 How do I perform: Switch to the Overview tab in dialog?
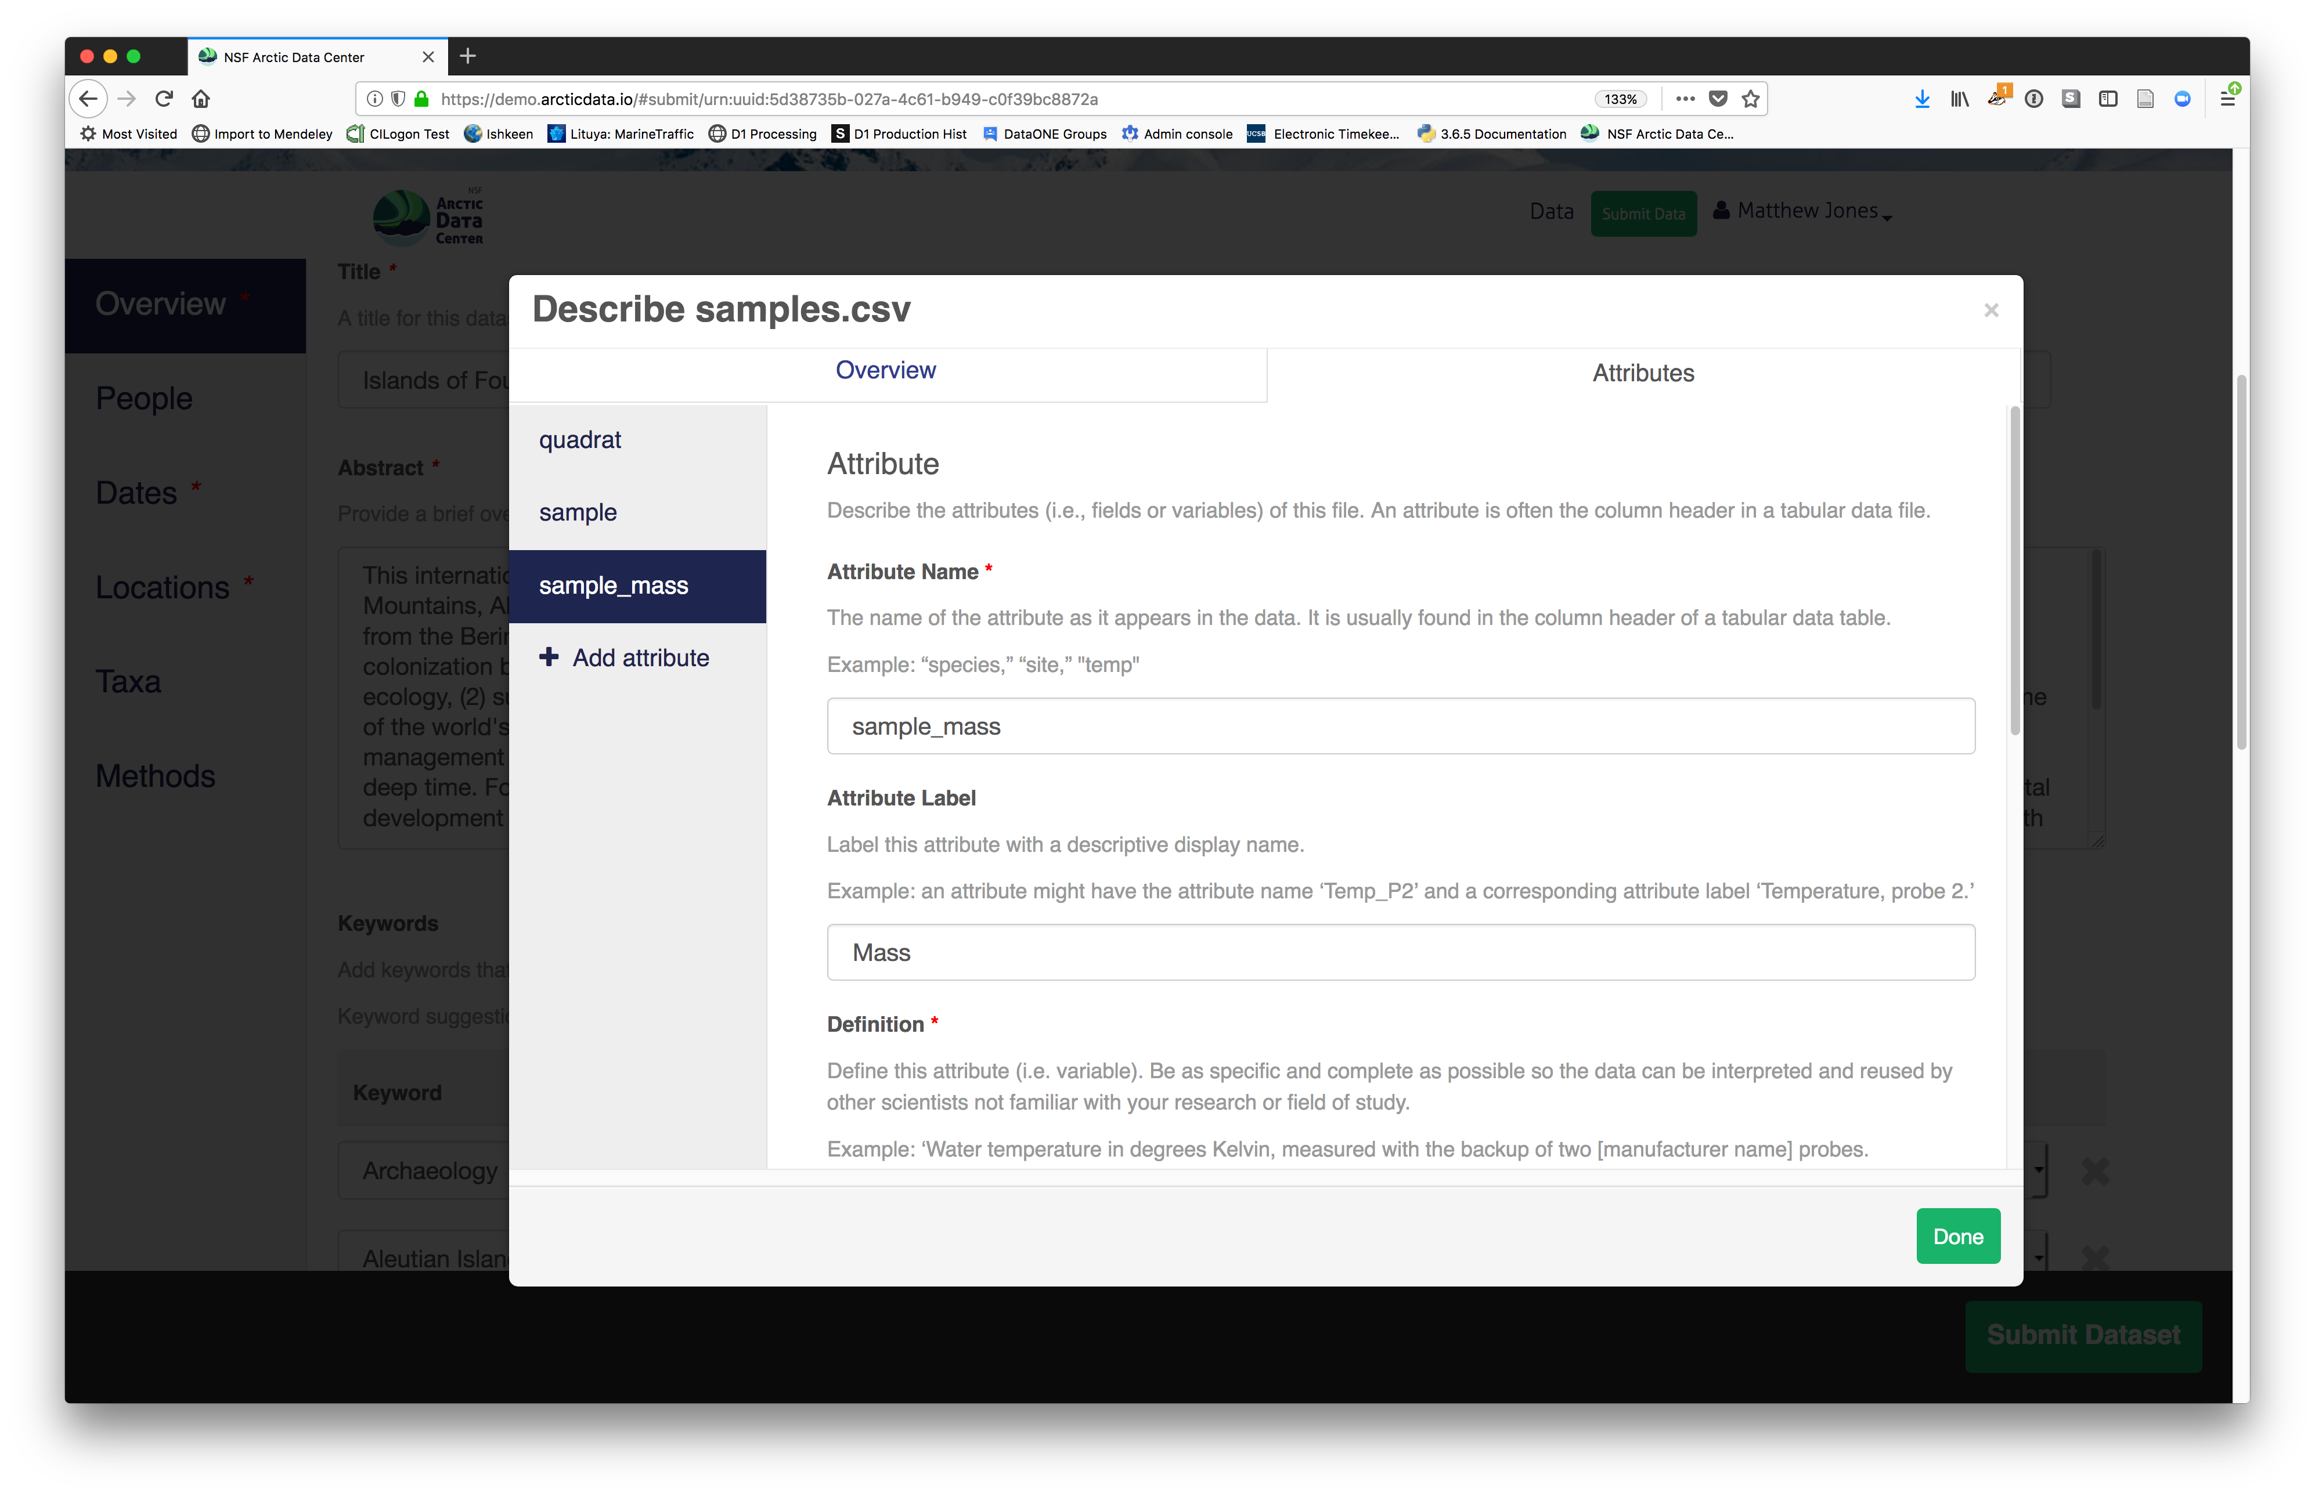click(885, 370)
